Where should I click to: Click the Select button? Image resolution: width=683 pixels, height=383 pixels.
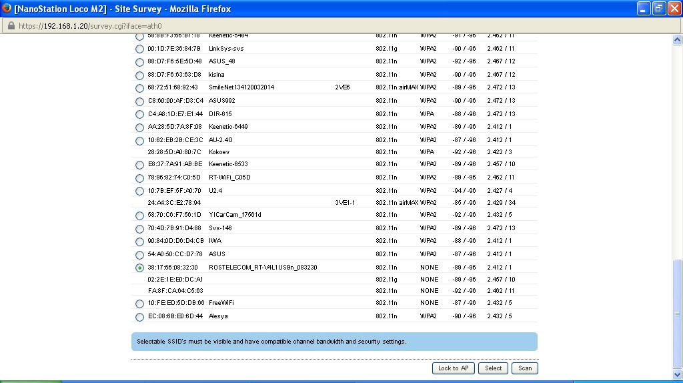(x=493, y=368)
